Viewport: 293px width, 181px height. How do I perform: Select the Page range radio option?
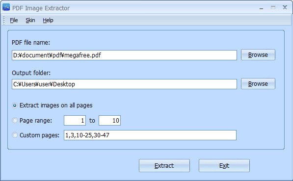pos(15,120)
